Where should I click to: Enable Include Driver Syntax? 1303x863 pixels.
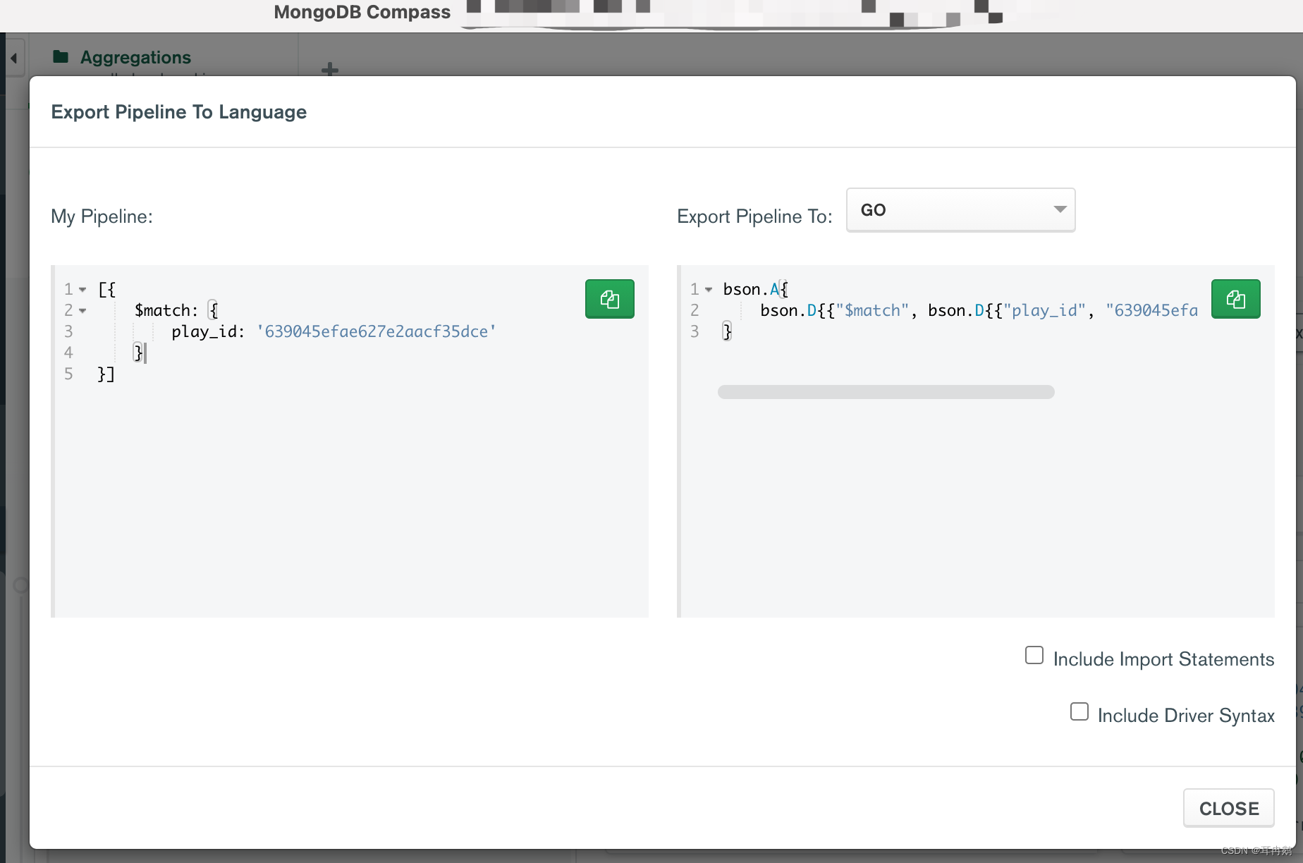tap(1079, 712)
